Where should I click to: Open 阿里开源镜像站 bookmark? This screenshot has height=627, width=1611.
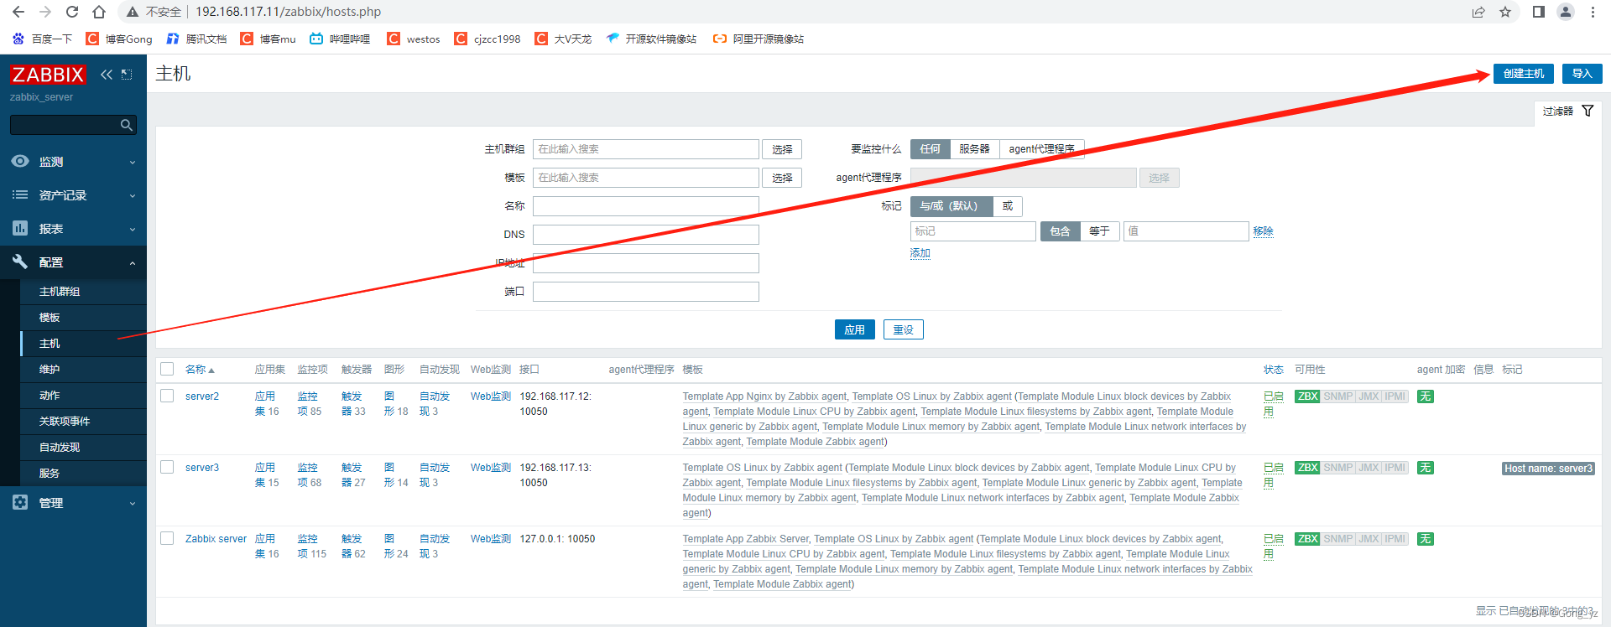point(759,39)
